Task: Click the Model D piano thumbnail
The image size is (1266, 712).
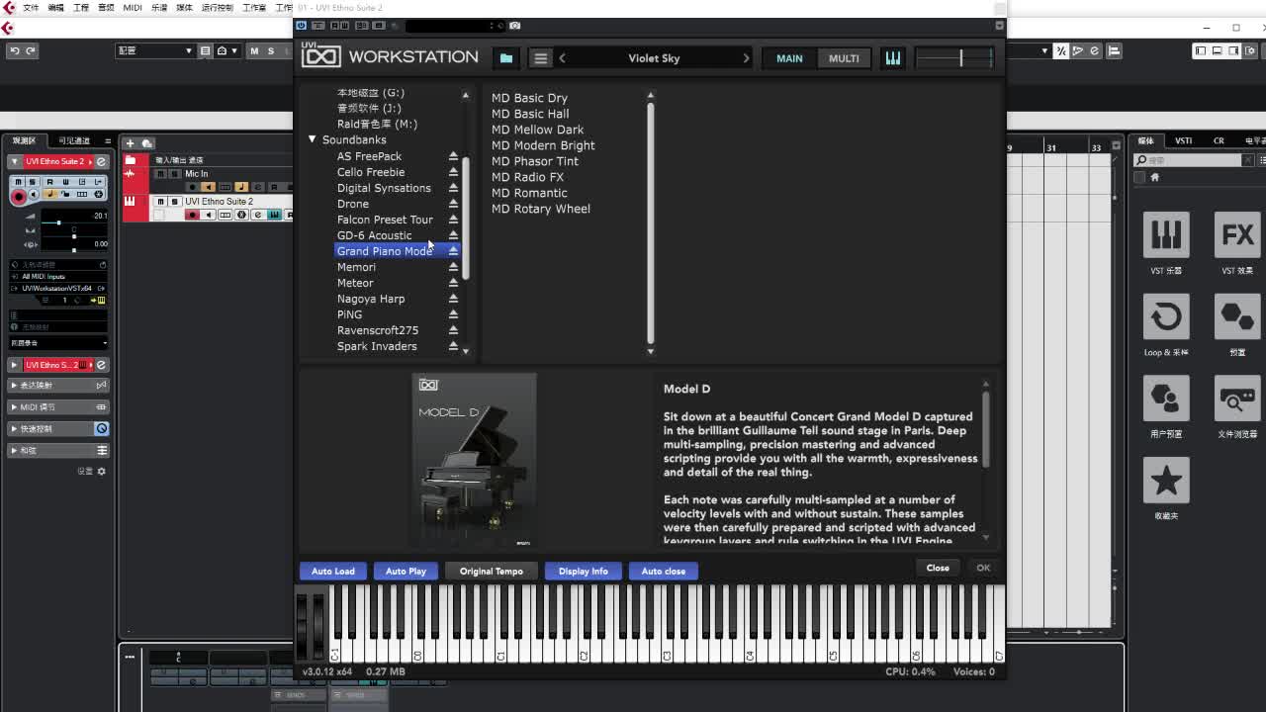Action: pyautogui.click(x=475, y=460)
